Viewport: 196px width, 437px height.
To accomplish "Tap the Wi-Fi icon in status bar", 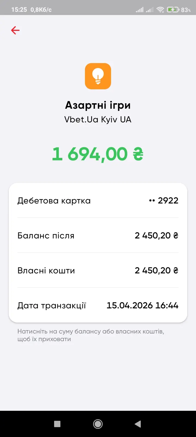I will [x=161, y=10].
